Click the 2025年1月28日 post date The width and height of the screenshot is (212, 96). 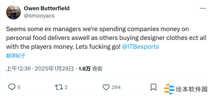(x=54, y=69)
